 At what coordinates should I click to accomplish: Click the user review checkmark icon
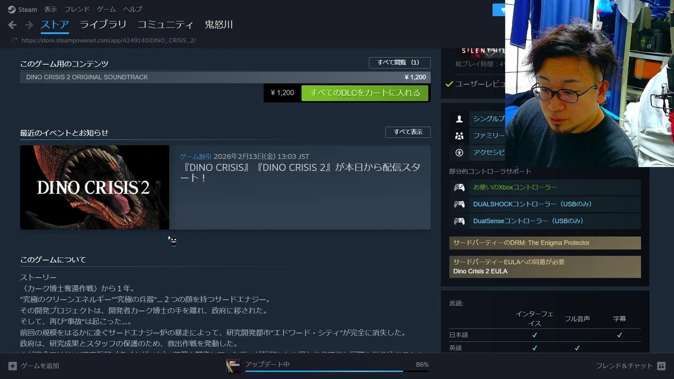[449, 84]
